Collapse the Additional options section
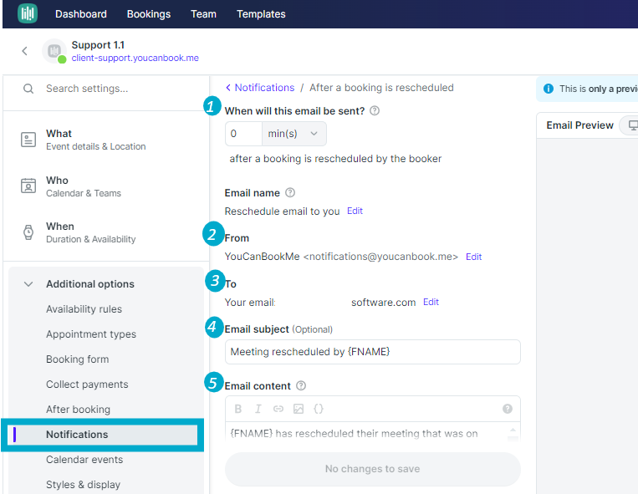638x494 pixels. tap(28, 284)
